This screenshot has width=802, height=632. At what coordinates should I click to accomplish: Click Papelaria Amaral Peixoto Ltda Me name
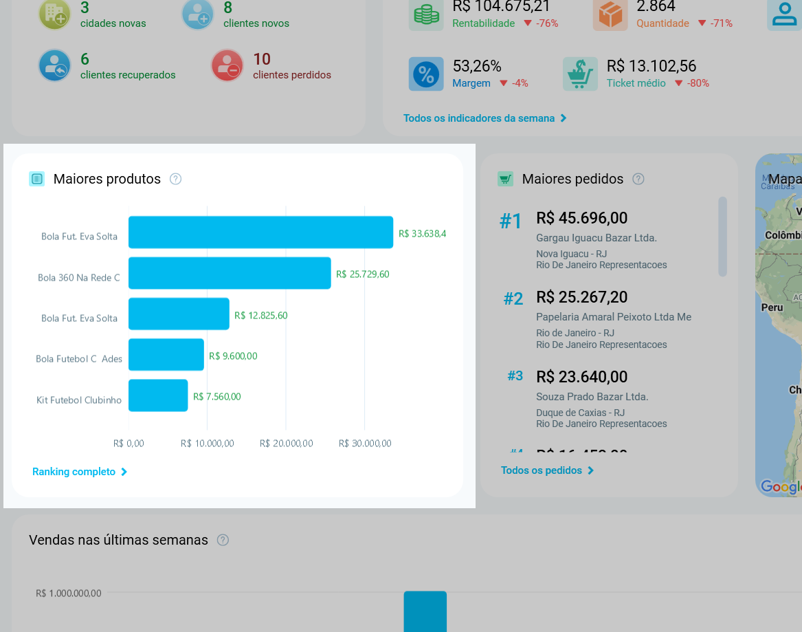614,317
